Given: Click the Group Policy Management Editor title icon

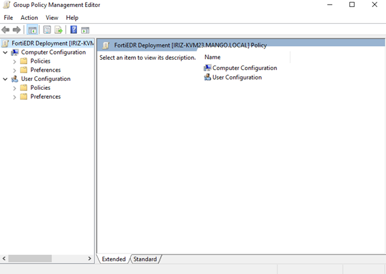Looking at the screenshot, I should click(x=6, y=5).
